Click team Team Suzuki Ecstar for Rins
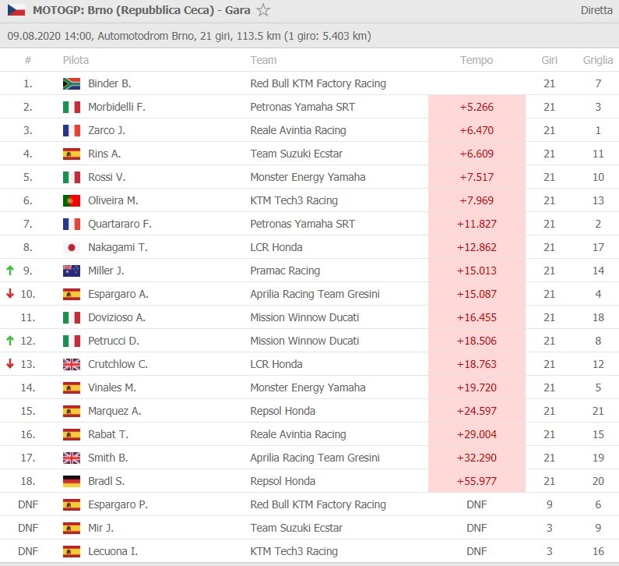The height and width of the screenshot is (566, 619). click(296, 154)
